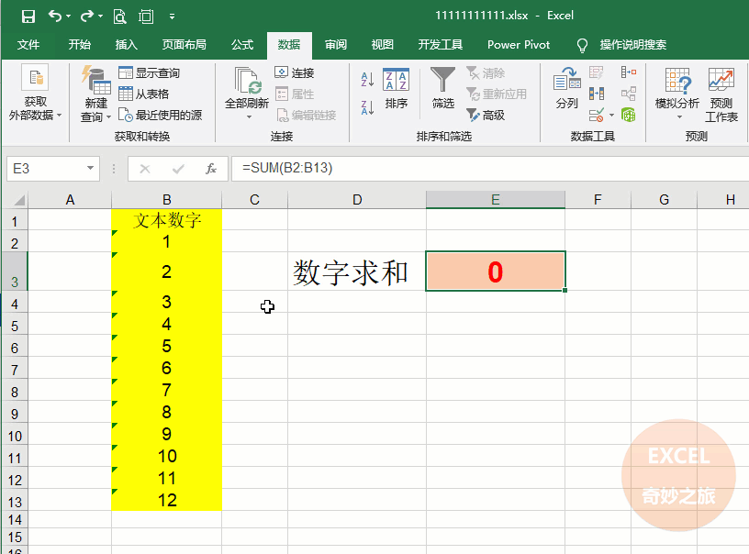Select column E header
Viewport: 749px width, 554px height.
coord(496,199)
